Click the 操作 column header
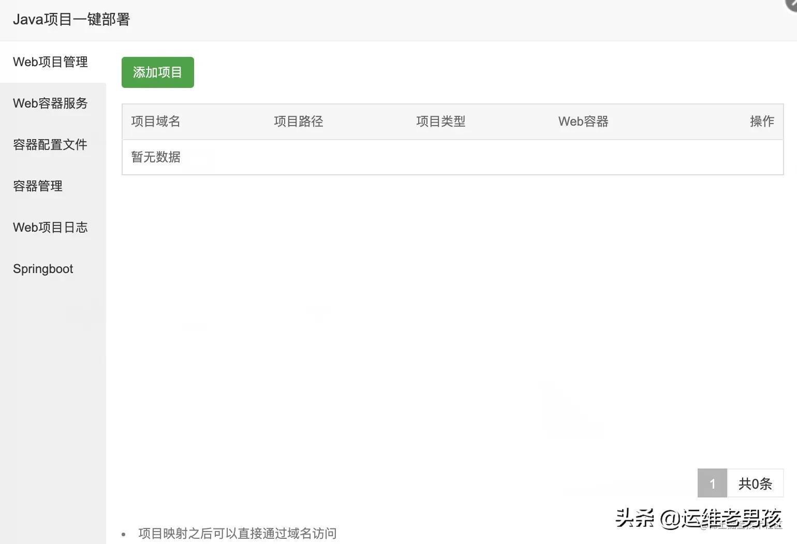This screenshot has height=544, width=797. 762,121
